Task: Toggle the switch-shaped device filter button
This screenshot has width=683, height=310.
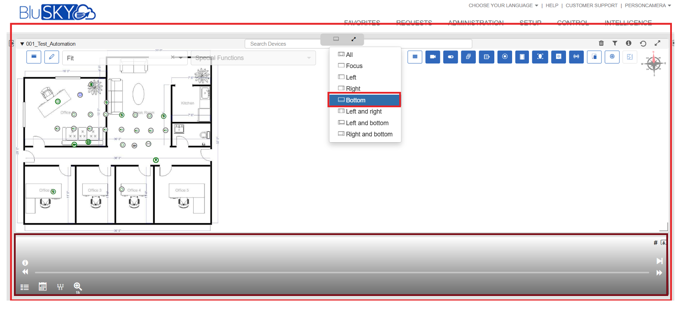Action: point(451,57)
